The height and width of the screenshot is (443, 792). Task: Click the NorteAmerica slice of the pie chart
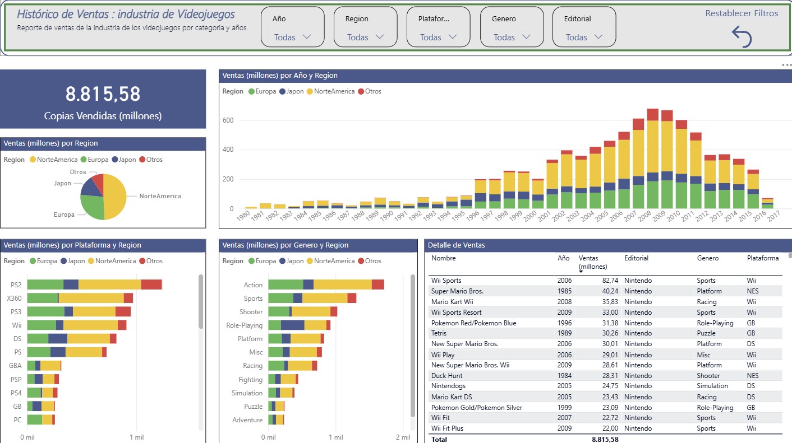(116, 197)
